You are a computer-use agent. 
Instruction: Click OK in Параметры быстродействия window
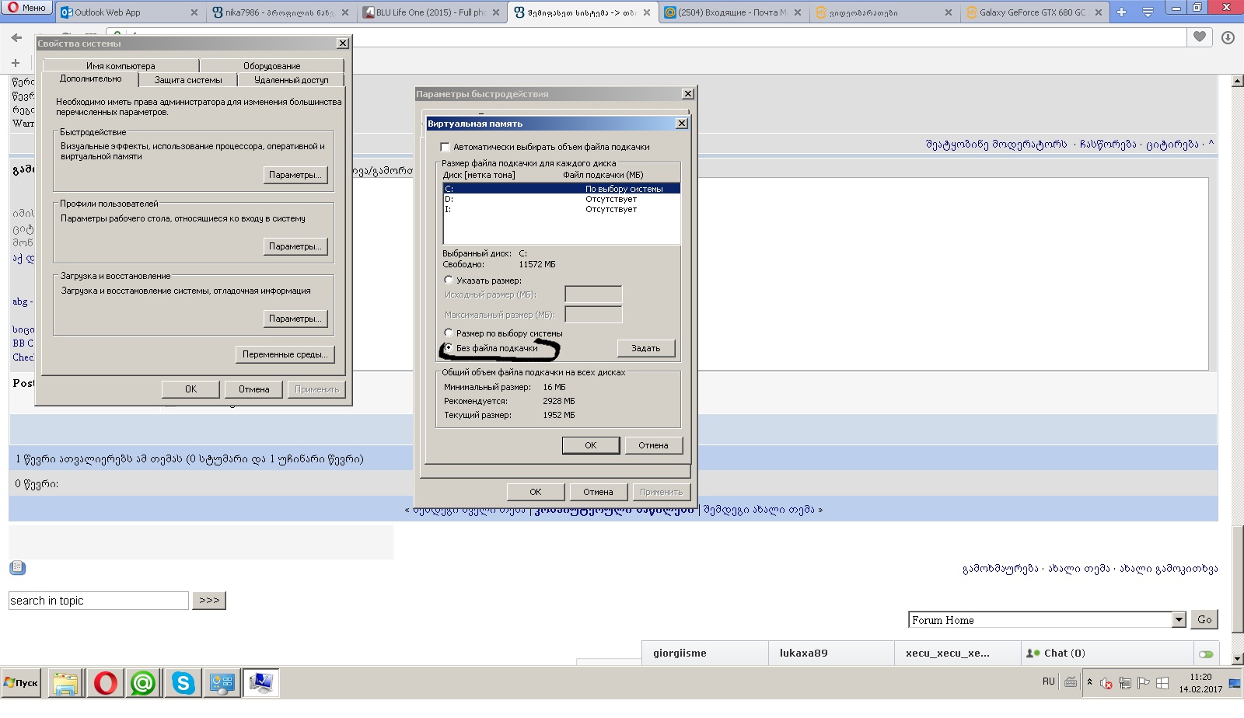(x=536, y=492)
